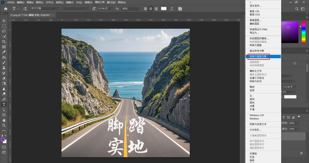Select the Gradient tool

coord(4,83)
